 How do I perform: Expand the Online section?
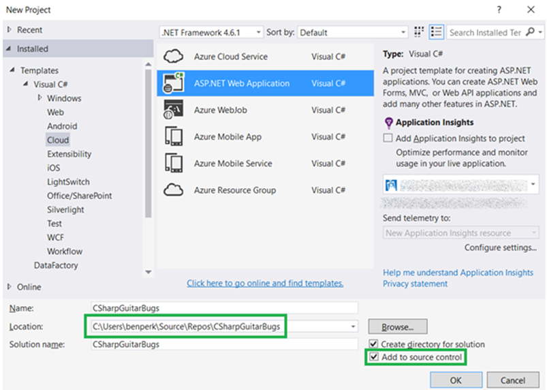coord(9,287)
